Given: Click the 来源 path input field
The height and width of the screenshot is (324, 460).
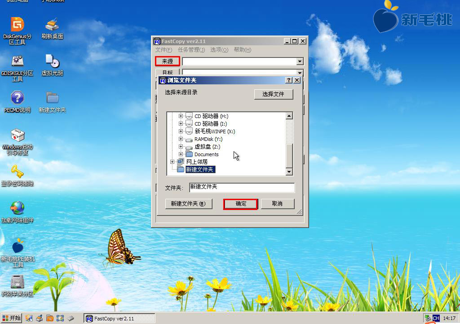Looking at the screenshot, I should tap(239, 61).
